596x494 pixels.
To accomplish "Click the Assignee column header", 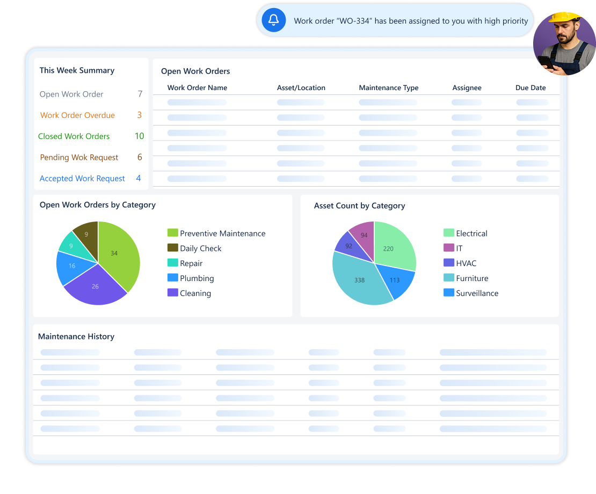I will (467, 88).
